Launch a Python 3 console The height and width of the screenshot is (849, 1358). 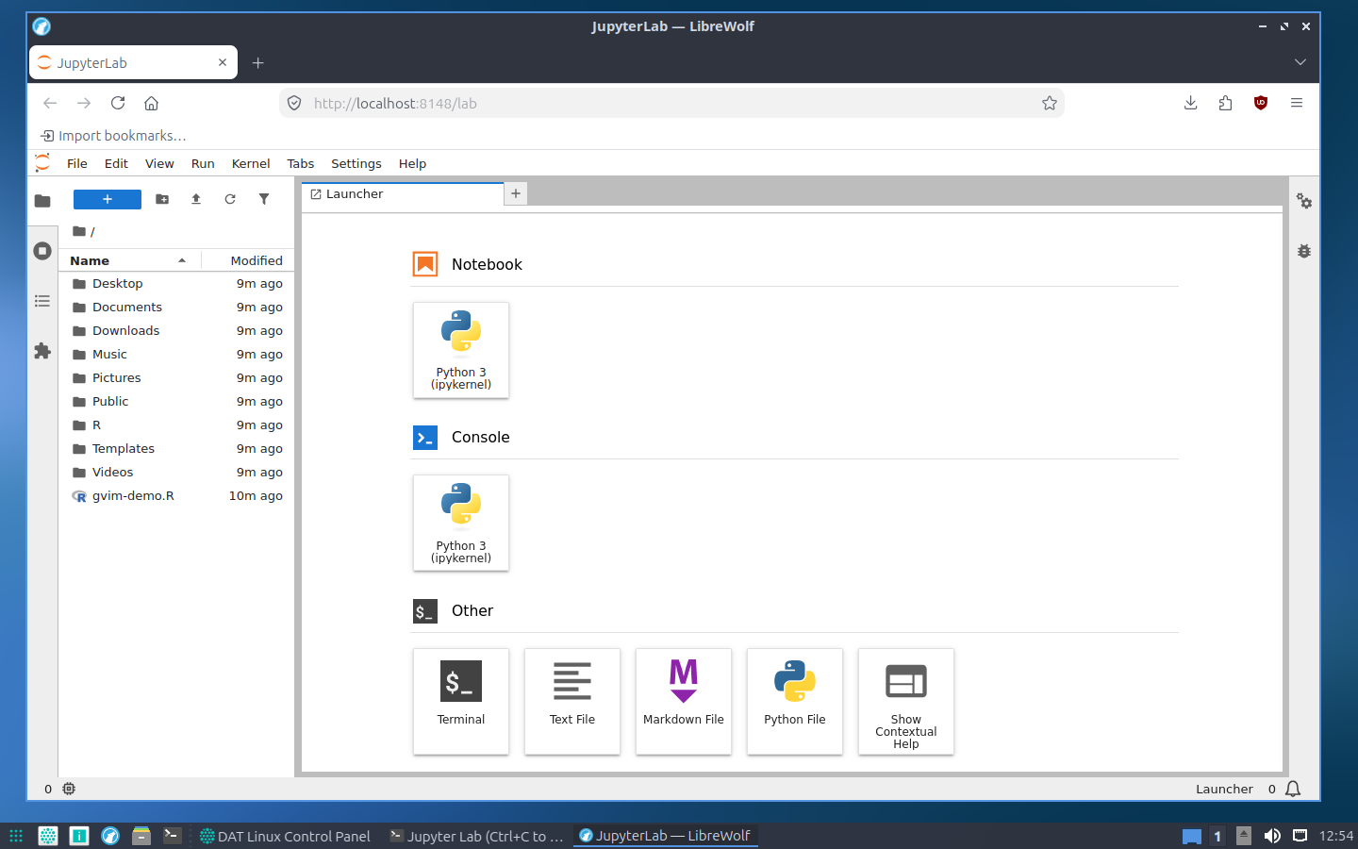click(x=461, y=523)
